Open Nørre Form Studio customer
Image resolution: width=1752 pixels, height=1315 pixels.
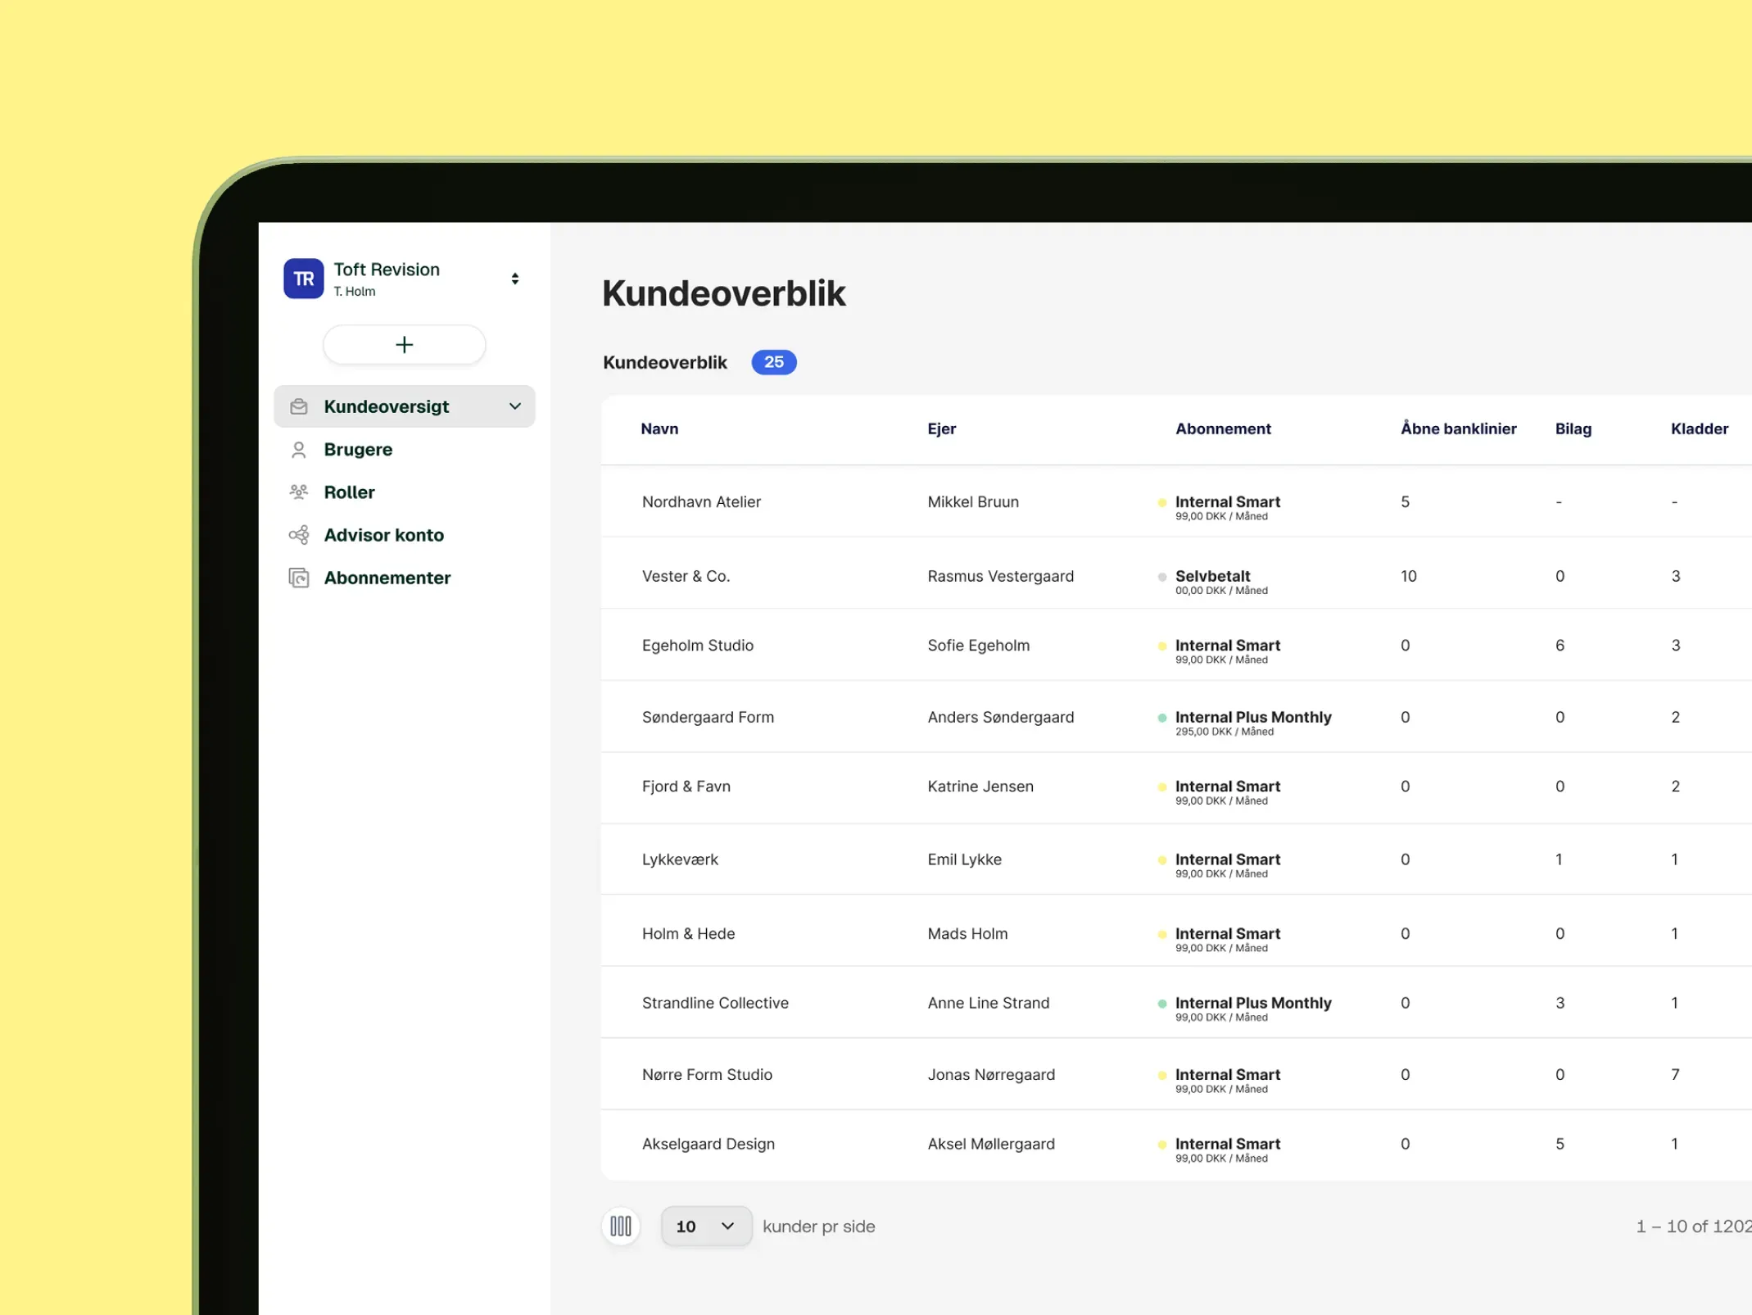[x=707, y=1074]
